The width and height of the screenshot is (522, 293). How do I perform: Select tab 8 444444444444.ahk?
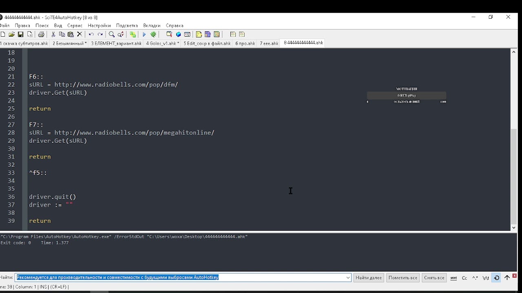click(x=303, y=43)
